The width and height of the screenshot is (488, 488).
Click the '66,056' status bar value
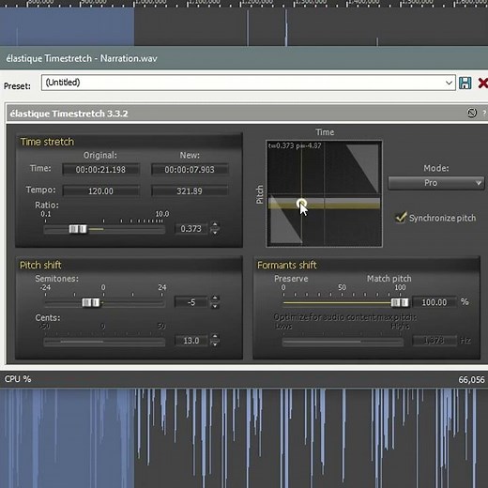pyautogui.click(x=471, y=380)
